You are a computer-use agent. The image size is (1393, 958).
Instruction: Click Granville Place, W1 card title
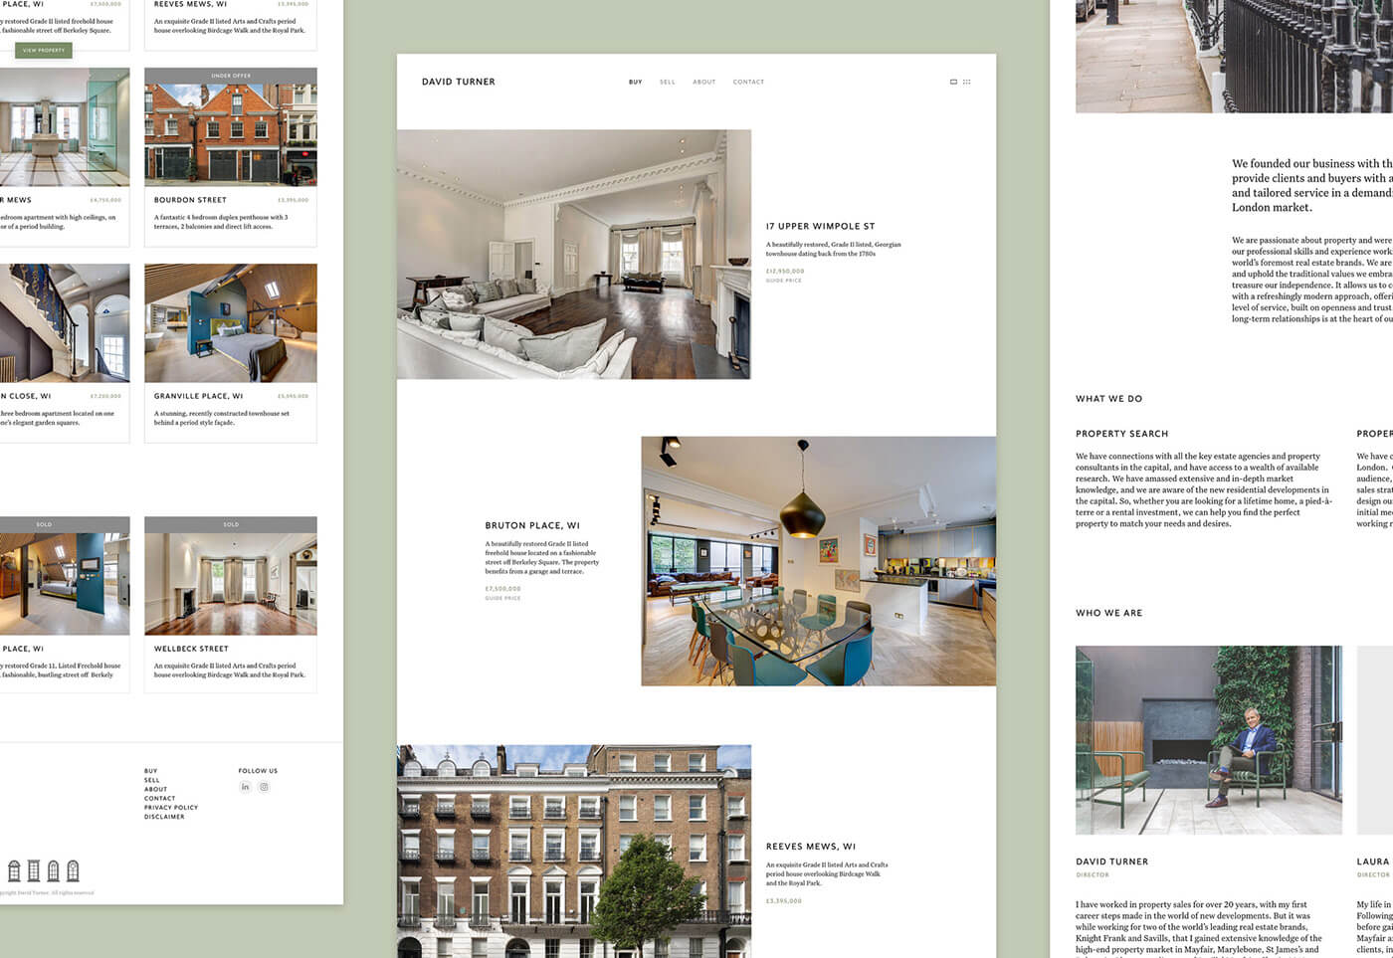pyautogui.click(x=198, y=396)
